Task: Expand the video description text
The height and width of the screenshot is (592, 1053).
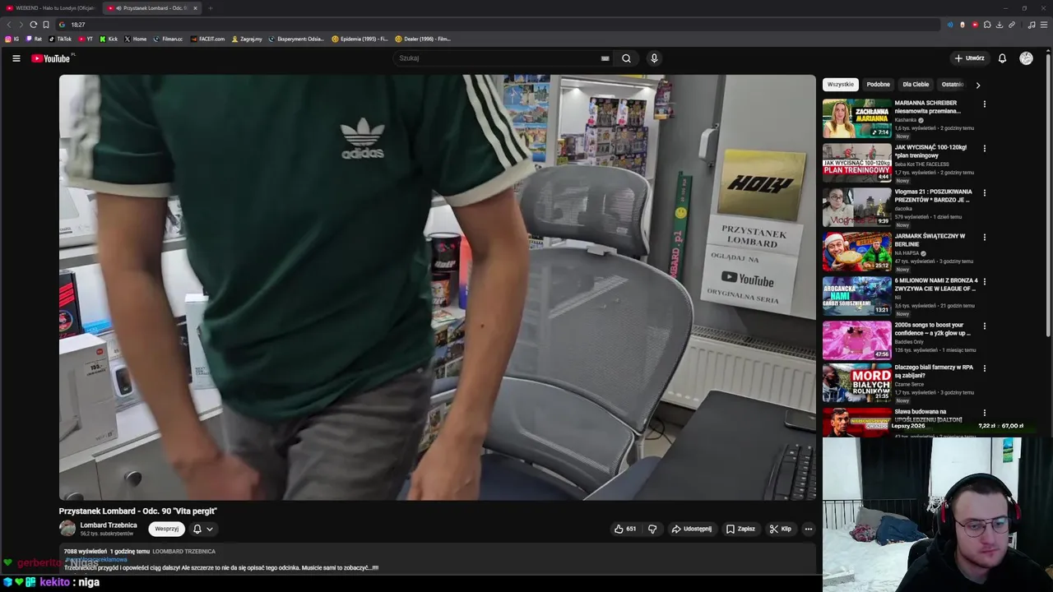Action: click(x=438, y=560)
